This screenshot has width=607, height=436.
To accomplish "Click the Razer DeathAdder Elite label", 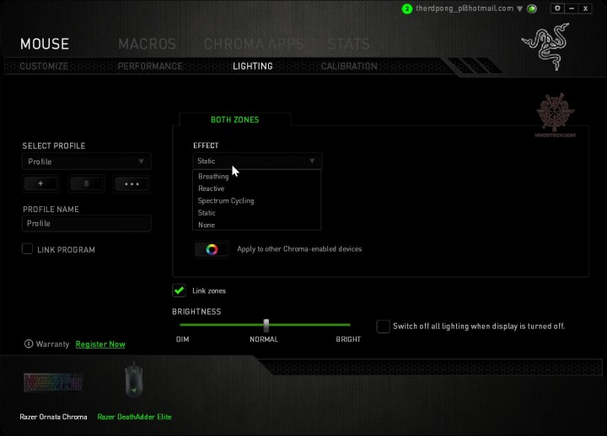I will pos(134,417).
